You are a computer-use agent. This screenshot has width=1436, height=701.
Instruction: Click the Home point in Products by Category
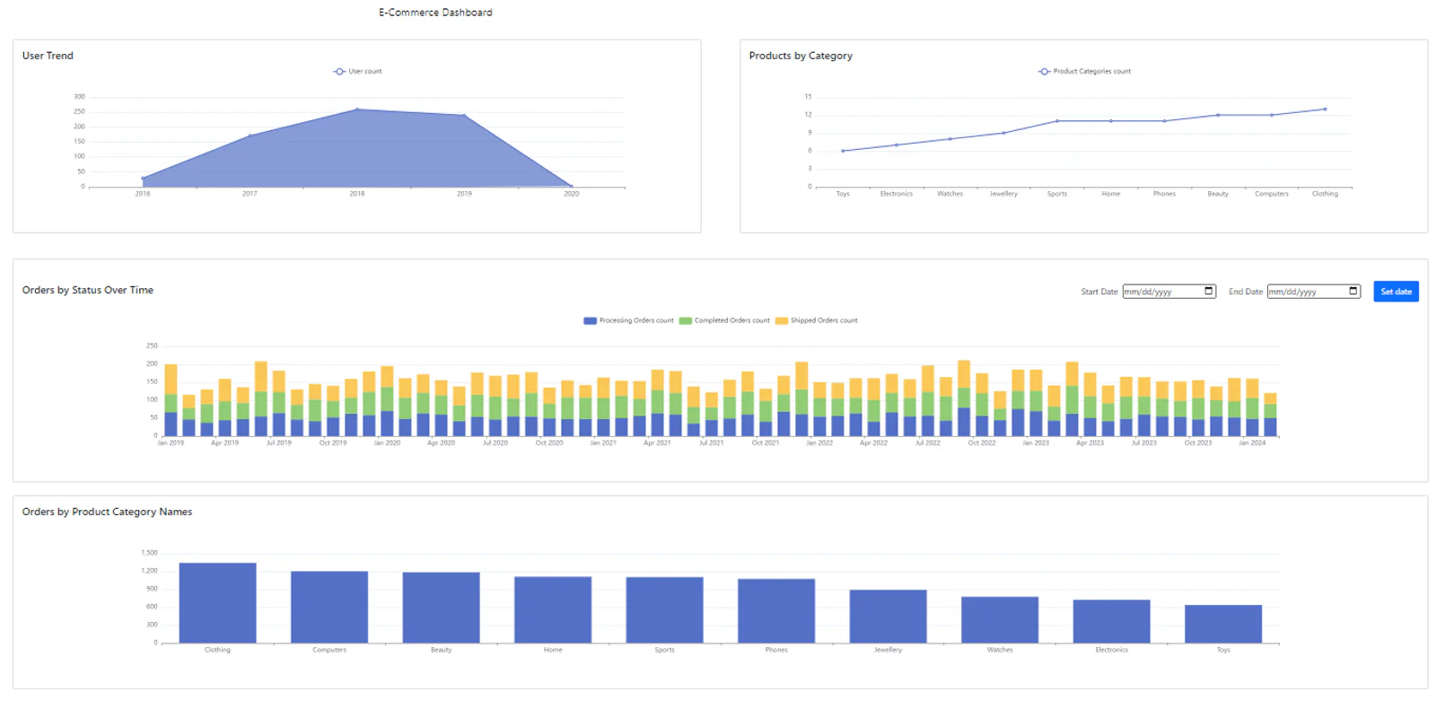tap(1111, 121)
